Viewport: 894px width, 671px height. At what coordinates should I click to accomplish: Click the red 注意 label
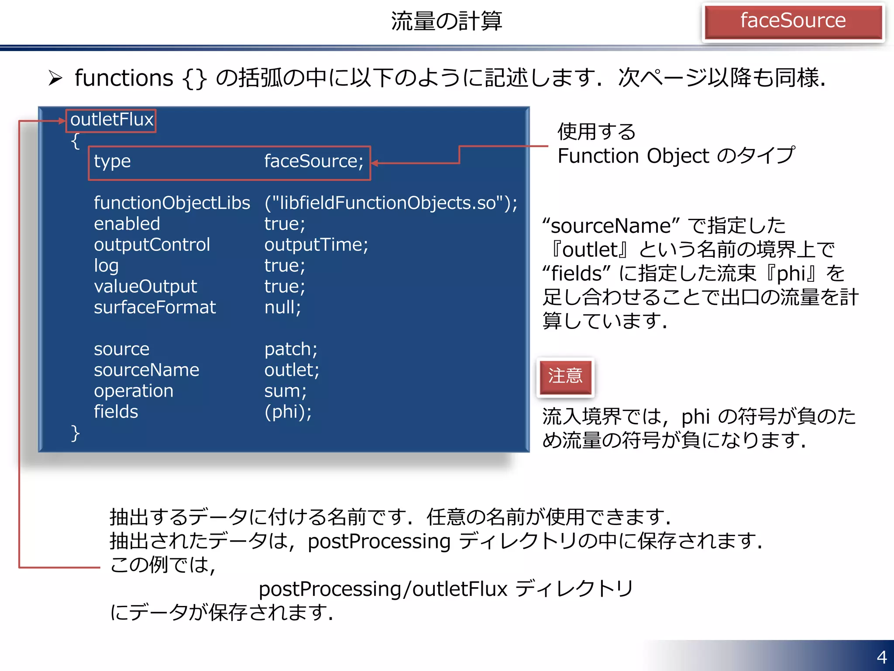[565, 376]
